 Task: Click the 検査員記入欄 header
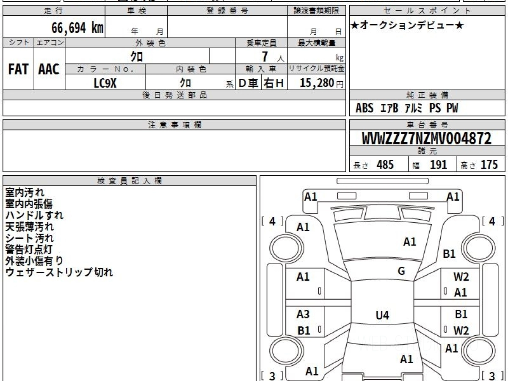pyautogui.click(x=130, y=180)
